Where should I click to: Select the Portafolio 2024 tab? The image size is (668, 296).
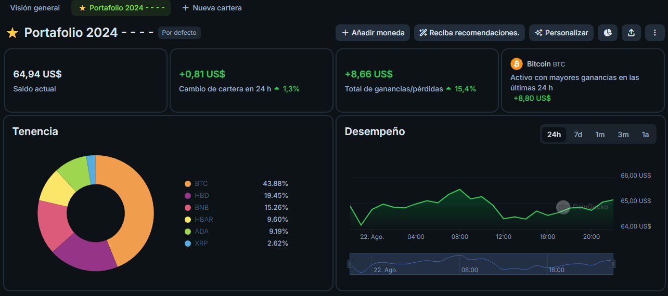(x=121, y=8)
